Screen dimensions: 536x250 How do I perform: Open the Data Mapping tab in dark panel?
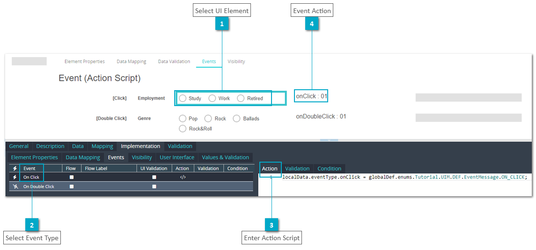(x=83, y=157)
